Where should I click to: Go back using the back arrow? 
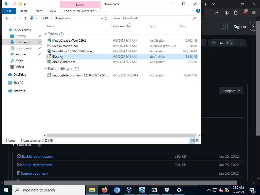tap(7, 18)
